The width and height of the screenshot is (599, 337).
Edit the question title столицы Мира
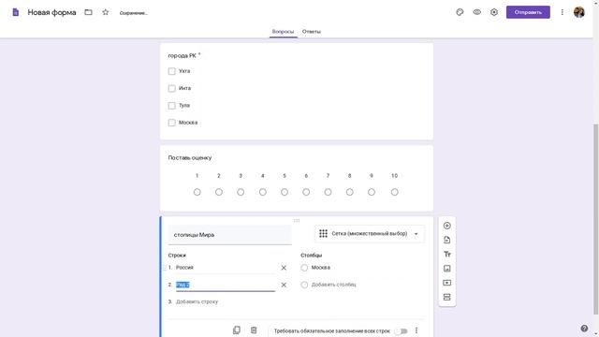[229, 235]
